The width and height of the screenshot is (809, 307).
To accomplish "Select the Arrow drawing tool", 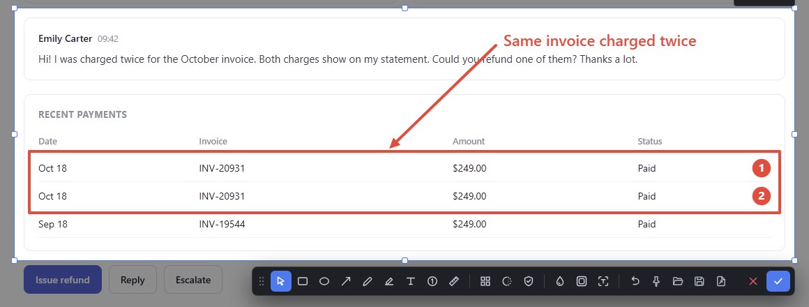I will pyautogui.click(x=346, y=281).
